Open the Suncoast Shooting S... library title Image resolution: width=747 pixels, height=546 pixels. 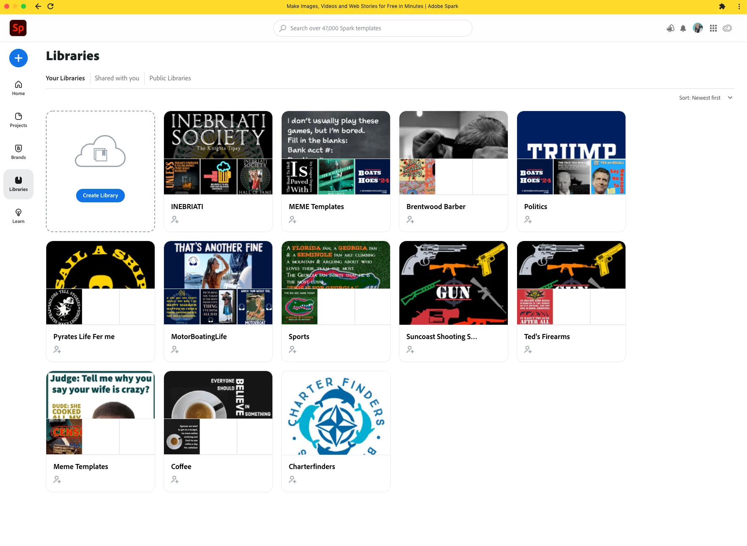[x=441, y=337]
